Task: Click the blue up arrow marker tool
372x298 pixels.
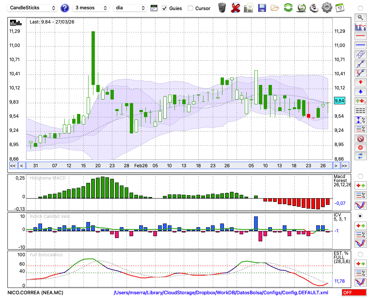Action: (x=360, y=92)
